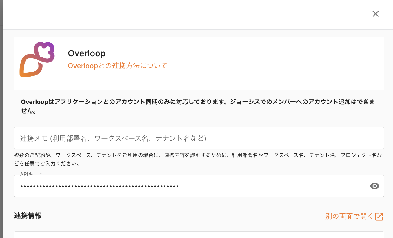Open the Overloopとの連携方法について link
Image resolution: width=393 pixels, height=238 pixels.
coord(117,66)
